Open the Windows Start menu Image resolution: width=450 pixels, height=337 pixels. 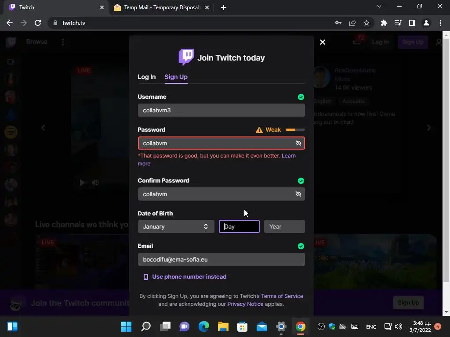coord(126,326)
